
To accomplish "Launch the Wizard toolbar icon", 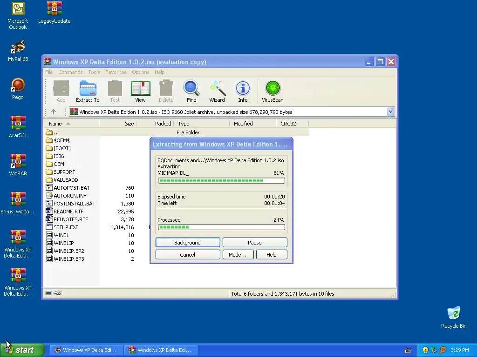I will coord(217,91).
